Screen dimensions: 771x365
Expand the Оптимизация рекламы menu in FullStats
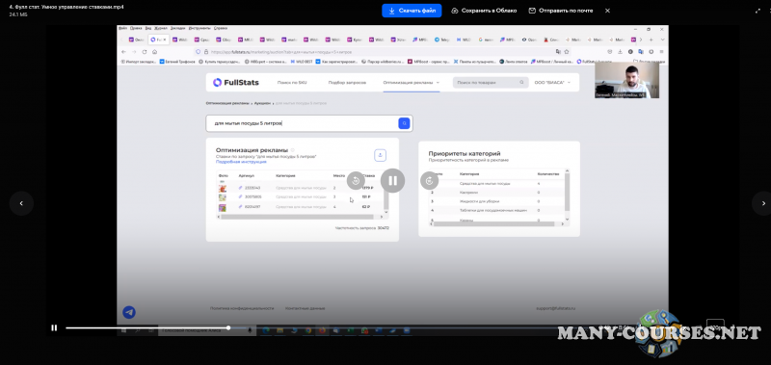click(x=412, y=83)
